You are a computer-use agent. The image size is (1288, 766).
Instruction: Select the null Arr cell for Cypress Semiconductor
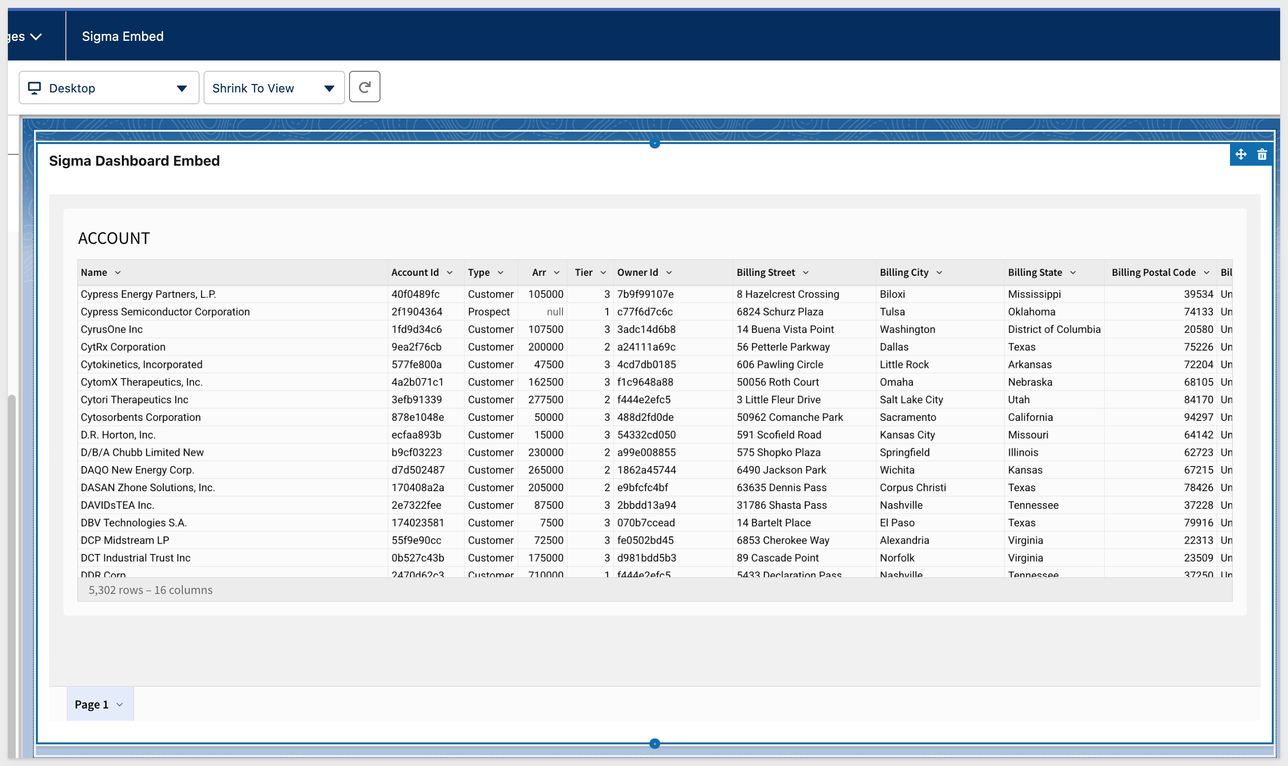coord(554,312)
